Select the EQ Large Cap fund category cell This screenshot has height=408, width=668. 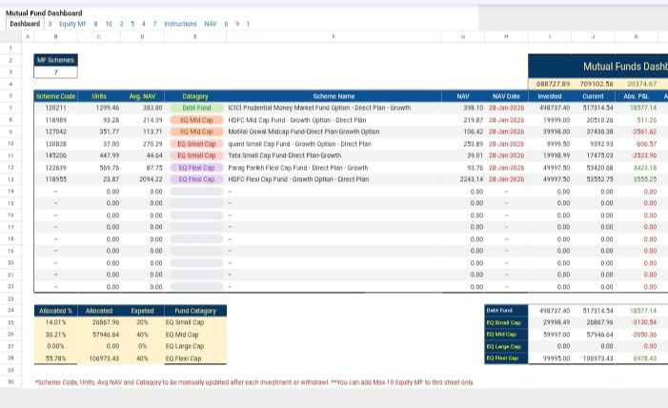click(x=195, y=346)
